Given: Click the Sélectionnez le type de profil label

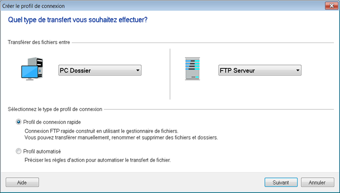Looking at the screenshot, I should click(55, 109).
